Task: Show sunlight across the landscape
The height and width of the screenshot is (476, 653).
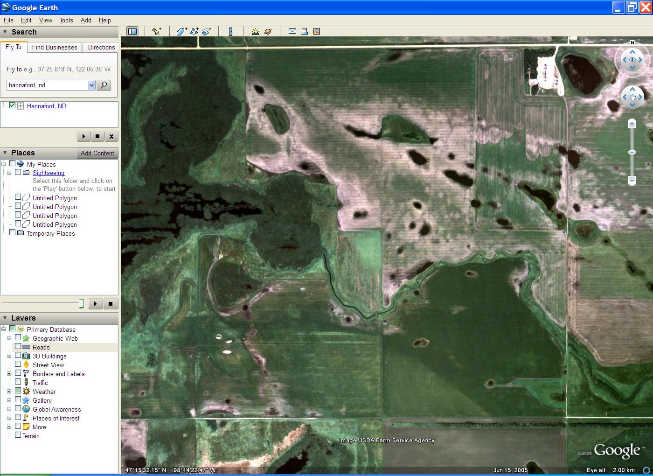Action: [x=256, y=31]
